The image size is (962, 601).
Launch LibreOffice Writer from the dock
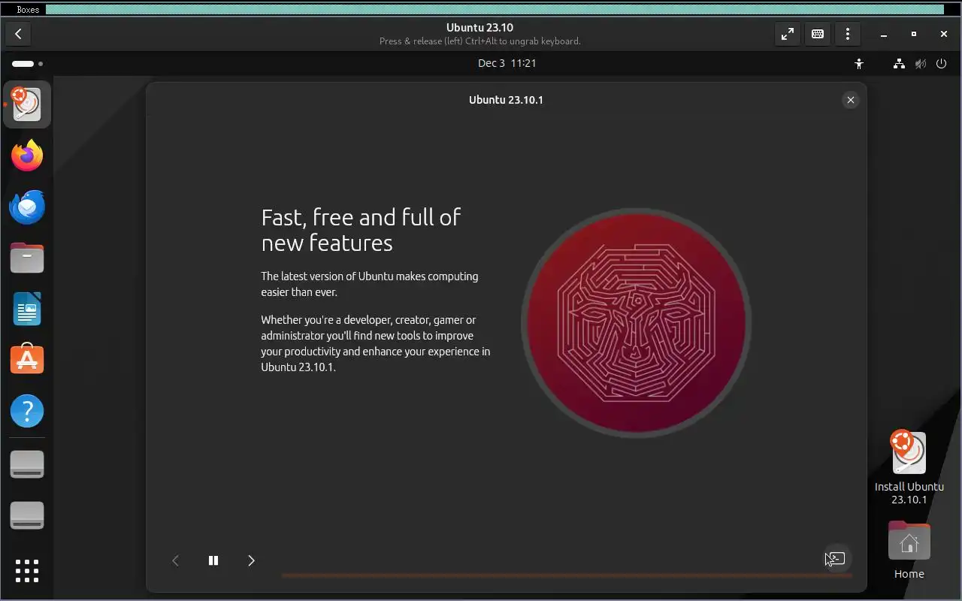27,309
